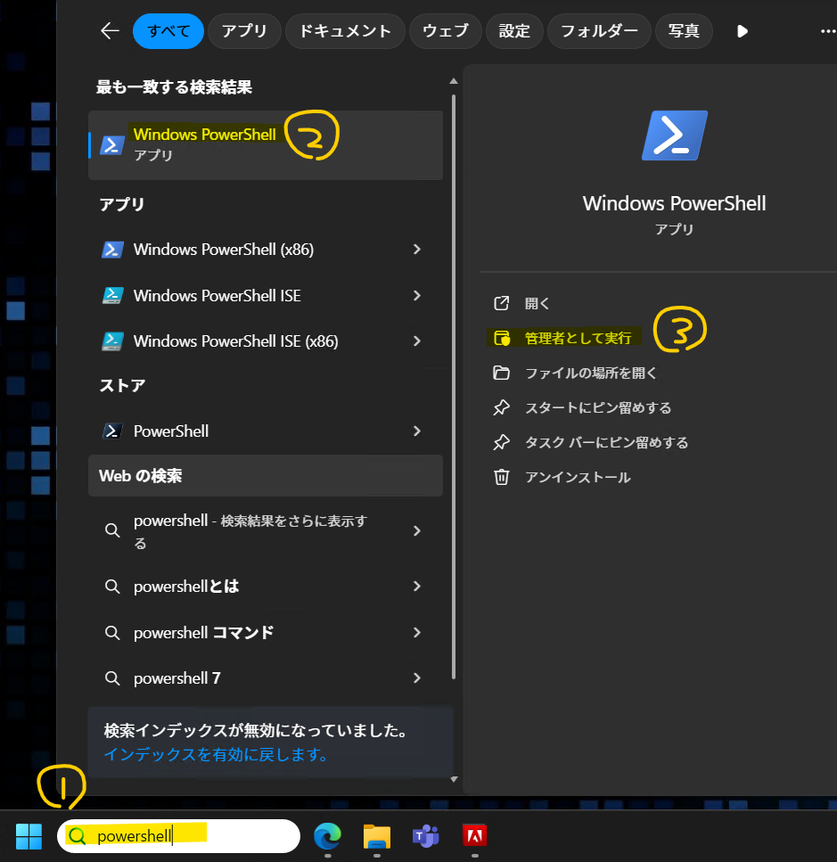Click the results list vertical scrollbar

coord(455,357)
